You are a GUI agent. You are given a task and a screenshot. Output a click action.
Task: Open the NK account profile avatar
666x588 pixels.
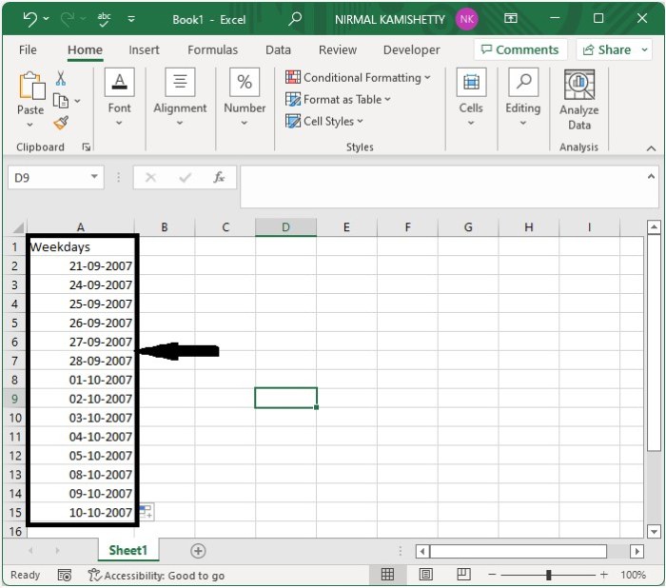(466, 19)
